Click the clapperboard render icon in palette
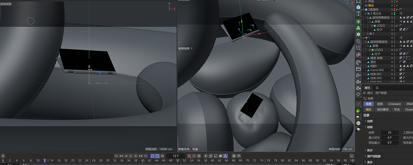 358,69
